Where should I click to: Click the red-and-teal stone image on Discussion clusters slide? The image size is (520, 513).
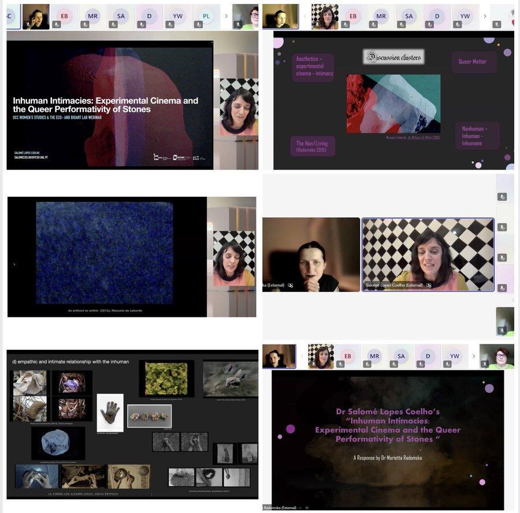coord(393,104)
